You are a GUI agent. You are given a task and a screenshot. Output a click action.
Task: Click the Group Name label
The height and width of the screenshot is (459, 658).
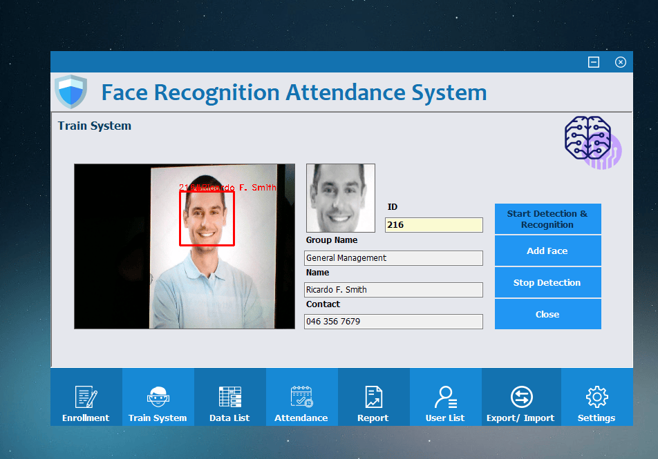pyautogui.click(x=332, y=240)
